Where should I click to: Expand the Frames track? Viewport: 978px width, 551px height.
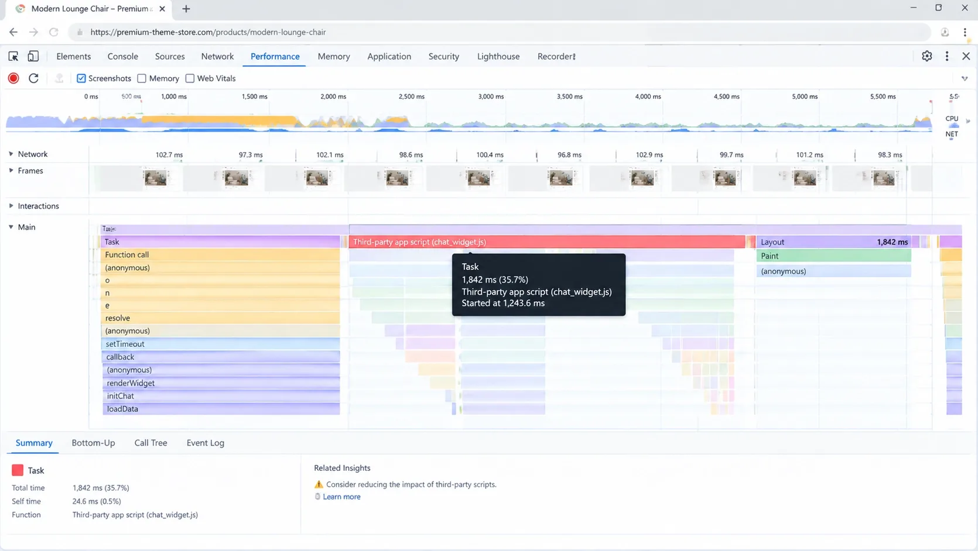tap(11, 170)
